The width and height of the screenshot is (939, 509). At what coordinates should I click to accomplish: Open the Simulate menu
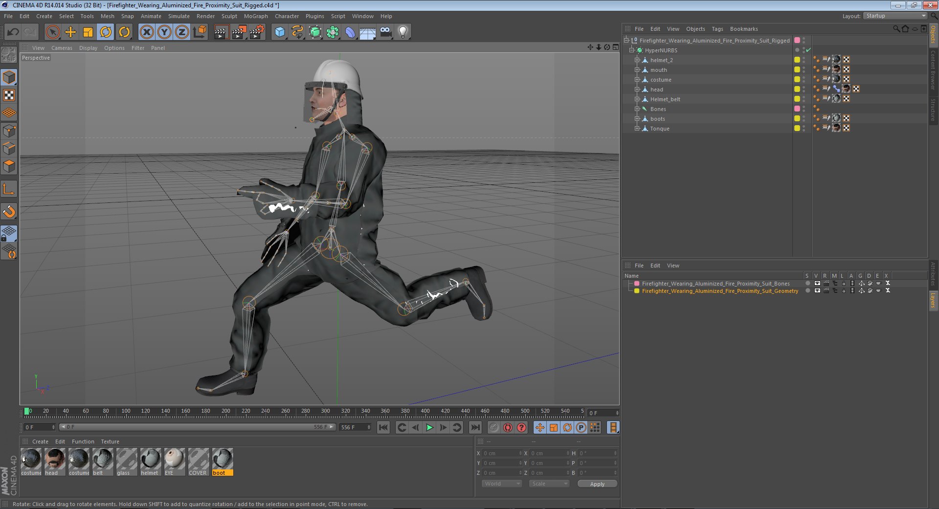click(x=179, y=16)
